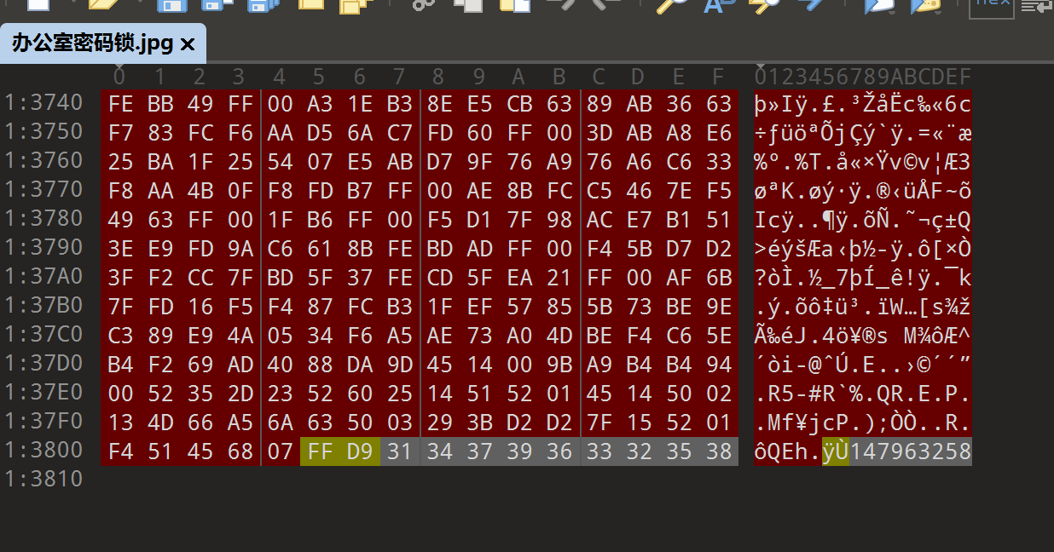Screen dimensions: 1054x552
Task: Click the Copy icon in toolbar
Action: (468, 4)
